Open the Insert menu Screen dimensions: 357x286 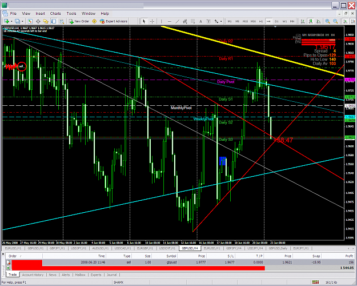40,14
